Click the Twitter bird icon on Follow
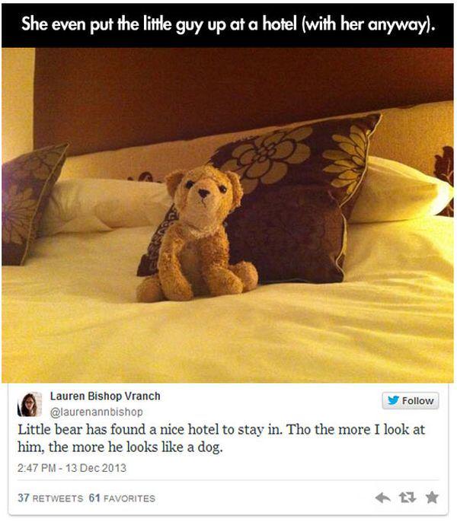Viewport: 457px width, 522px height. coord(393,400)
